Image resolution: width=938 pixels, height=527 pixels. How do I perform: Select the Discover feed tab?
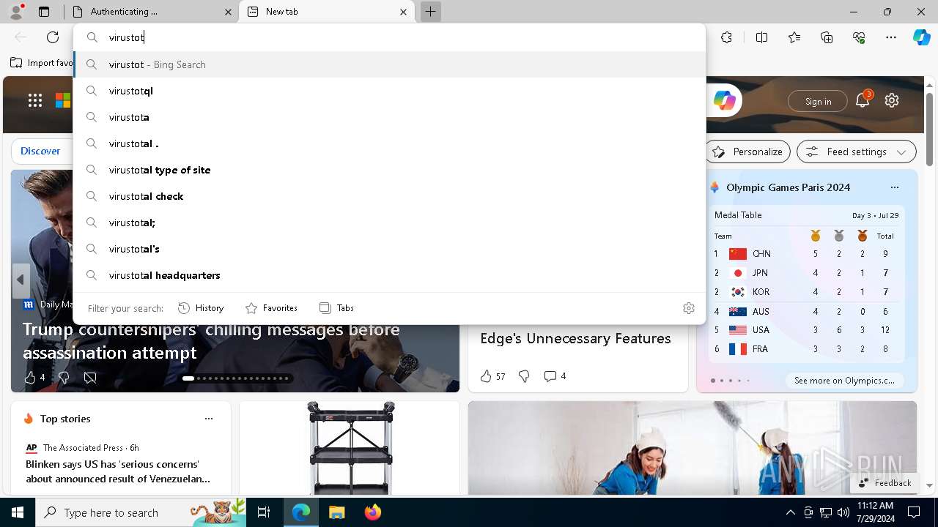(40, 151)
